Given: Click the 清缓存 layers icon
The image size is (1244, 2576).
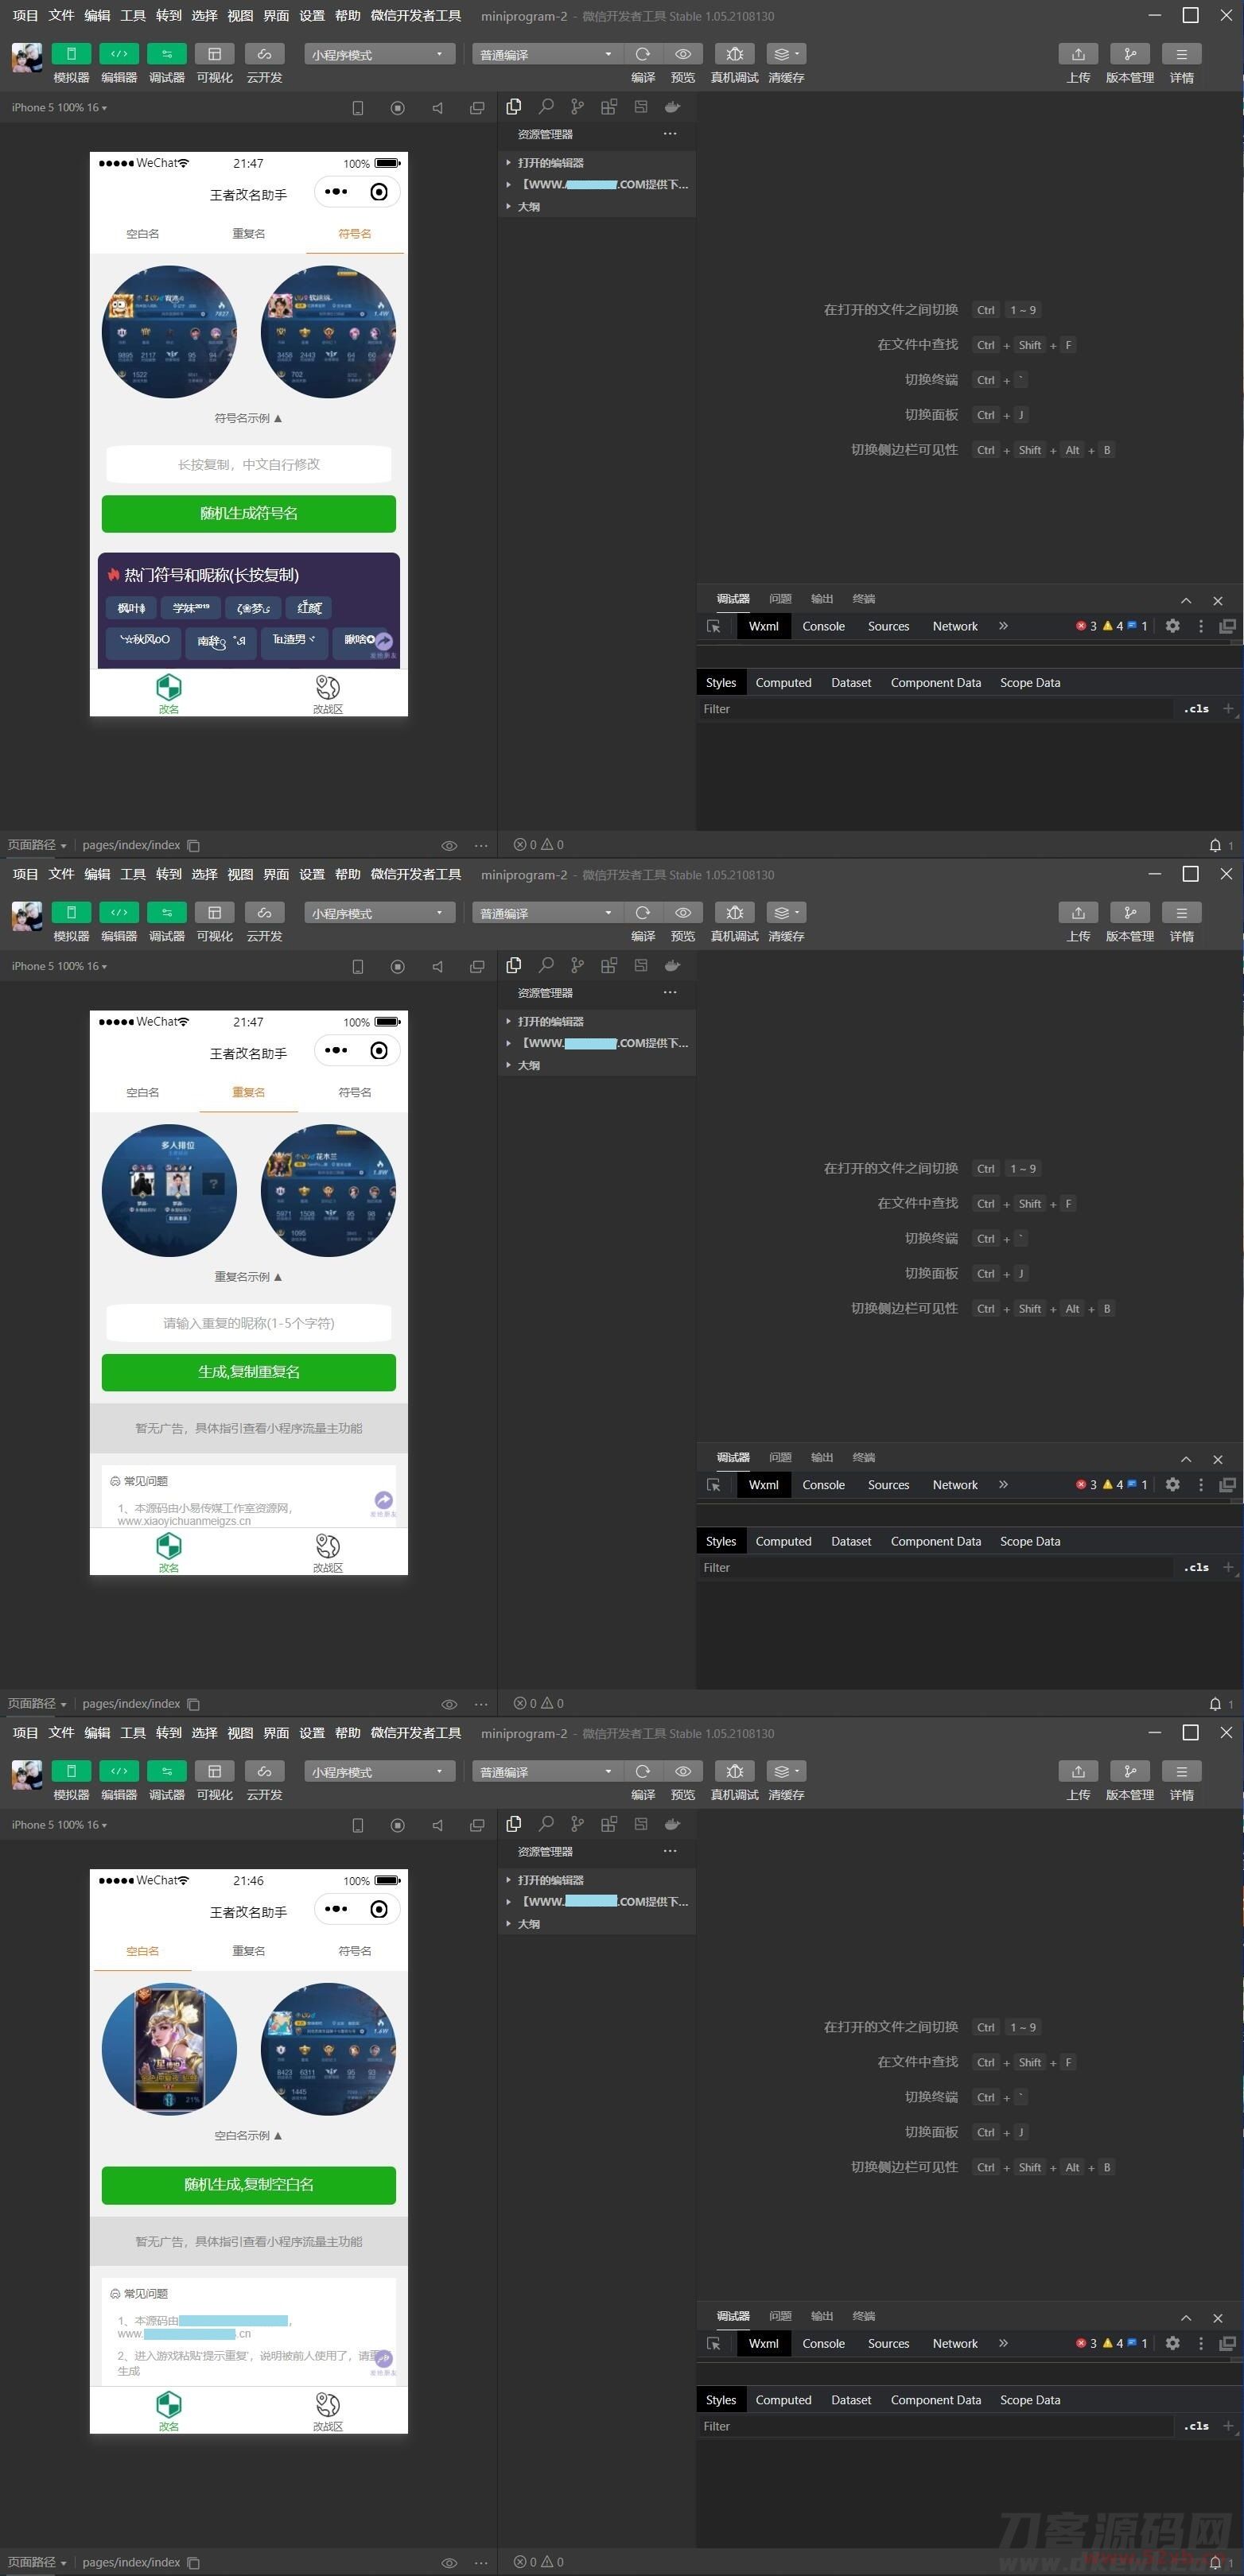Looking at the screenshot, I should [x=786, y=54].
